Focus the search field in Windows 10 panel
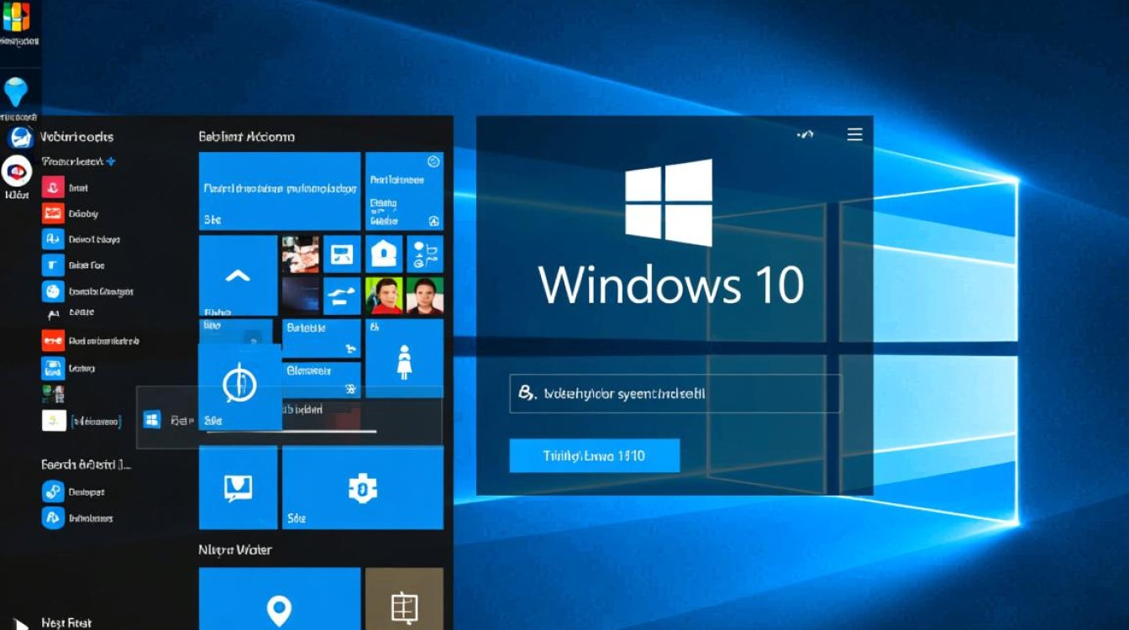The image size is (1129, 630). pyautogui.click(x=675, y=393)
